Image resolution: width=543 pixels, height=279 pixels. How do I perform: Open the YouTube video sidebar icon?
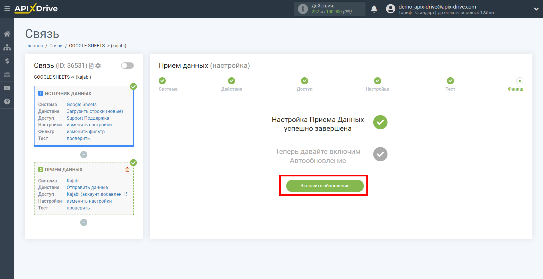click(7, 88)
